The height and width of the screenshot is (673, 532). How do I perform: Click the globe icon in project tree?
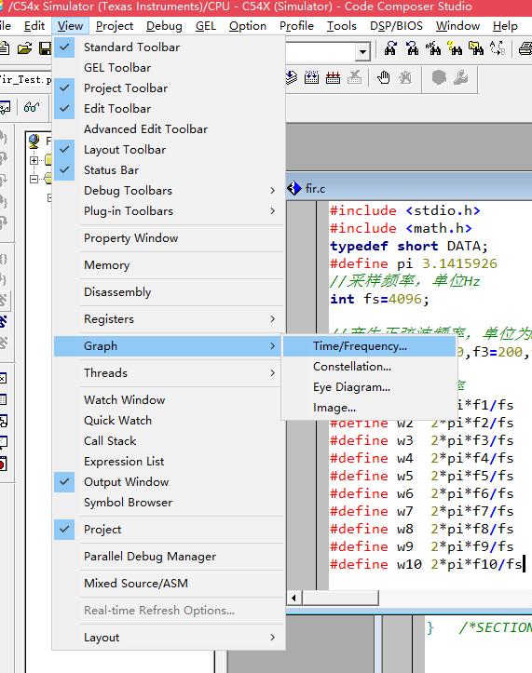tap(34, 141)
